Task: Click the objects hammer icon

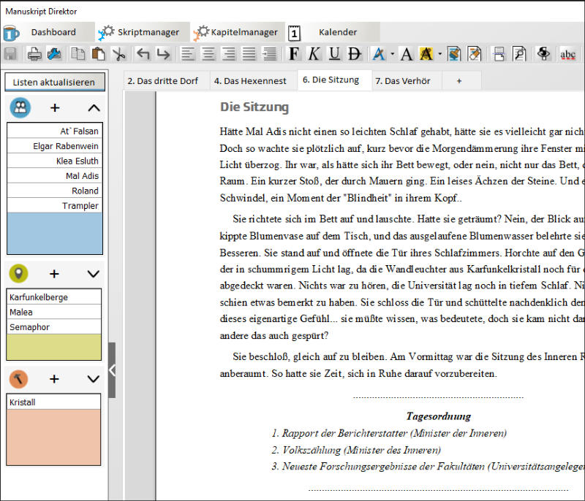Action: (x=19, y=379)
